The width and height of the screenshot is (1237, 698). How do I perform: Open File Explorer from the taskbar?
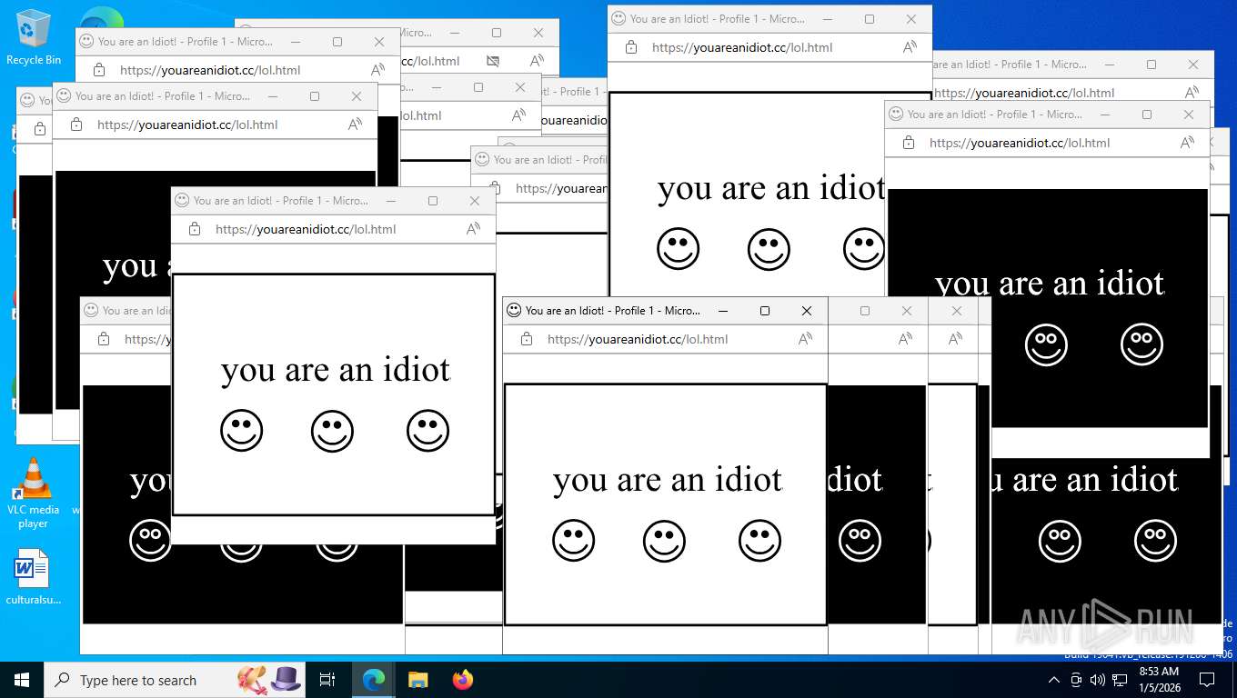click(x=417, y=680)
